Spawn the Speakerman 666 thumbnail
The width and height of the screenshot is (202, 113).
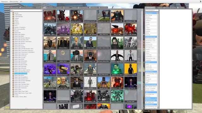104,83
